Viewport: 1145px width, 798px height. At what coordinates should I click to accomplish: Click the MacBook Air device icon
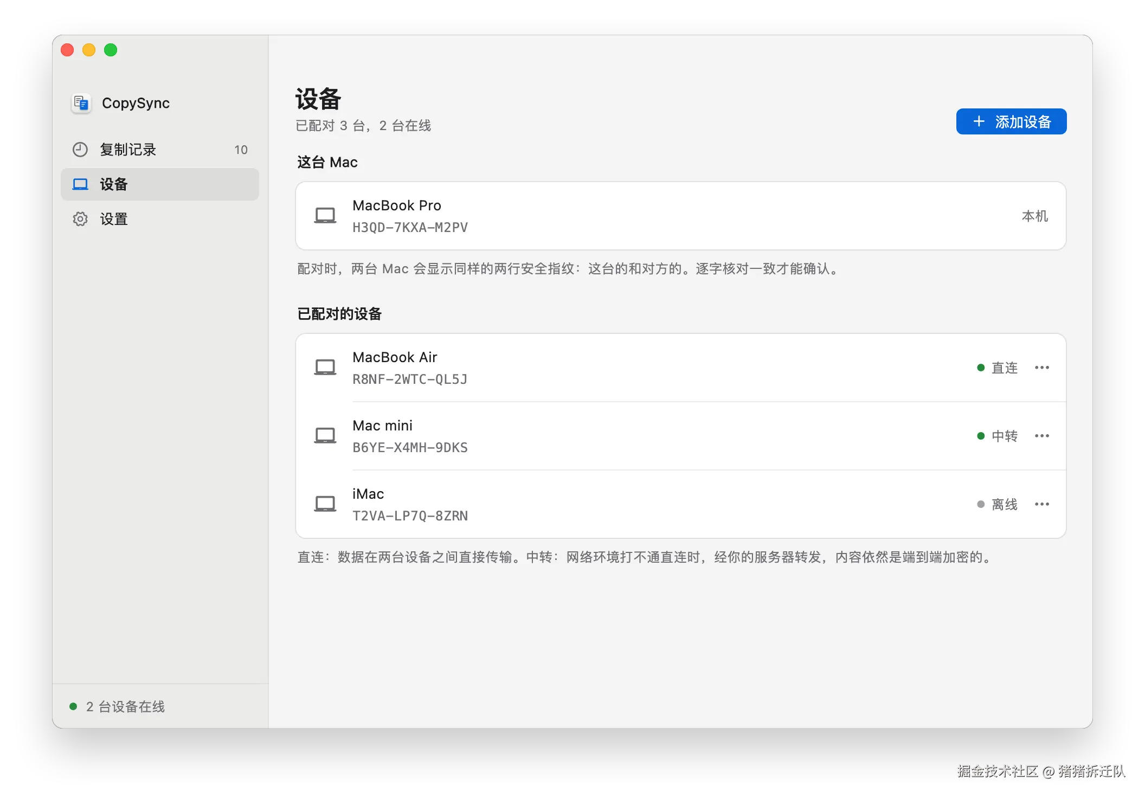325,368
